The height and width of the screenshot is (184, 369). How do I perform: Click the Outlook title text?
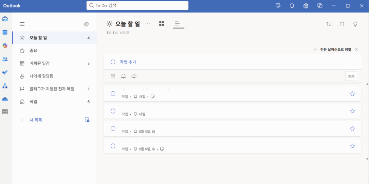pos(12,6)
